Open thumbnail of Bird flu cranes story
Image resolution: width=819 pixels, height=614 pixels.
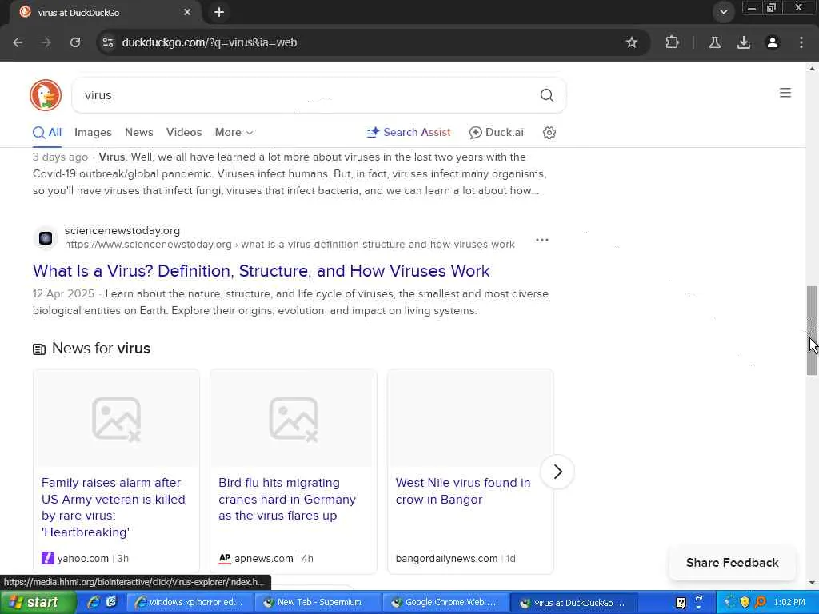click(293, 419)
